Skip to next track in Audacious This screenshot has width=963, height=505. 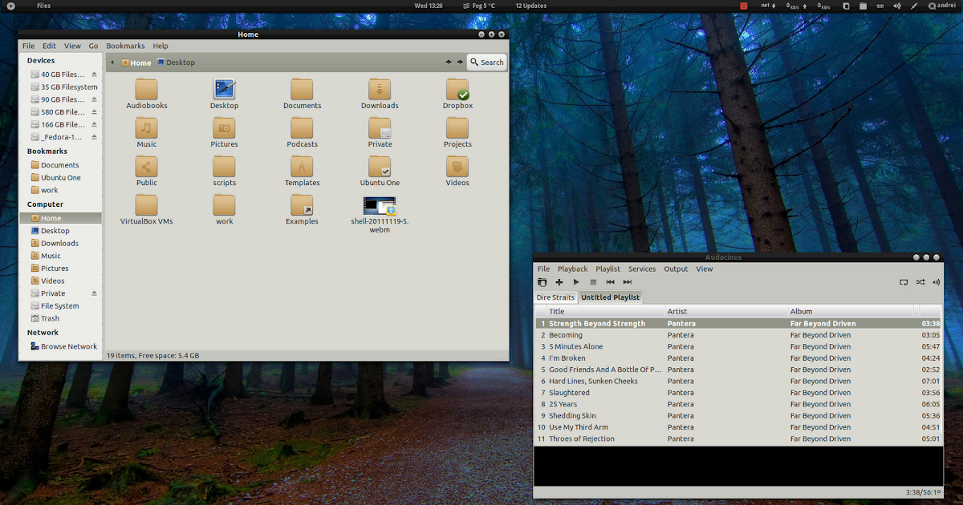coord(627,281)
